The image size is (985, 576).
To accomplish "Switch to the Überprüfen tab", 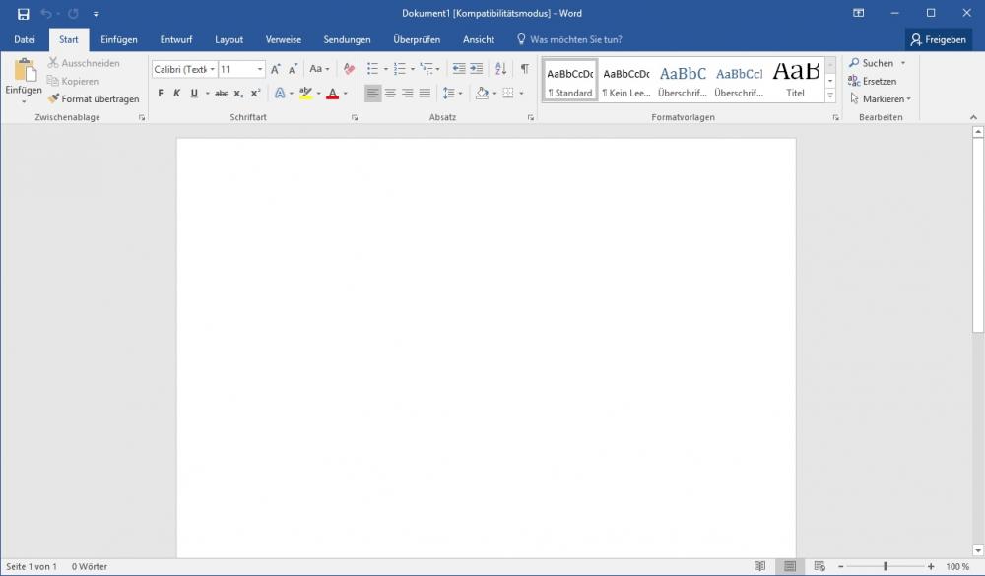I will 417,39.
